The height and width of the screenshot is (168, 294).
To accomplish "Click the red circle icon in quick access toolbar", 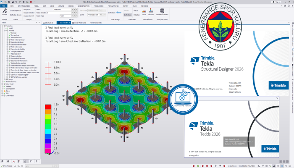I will tap(31, 2).
